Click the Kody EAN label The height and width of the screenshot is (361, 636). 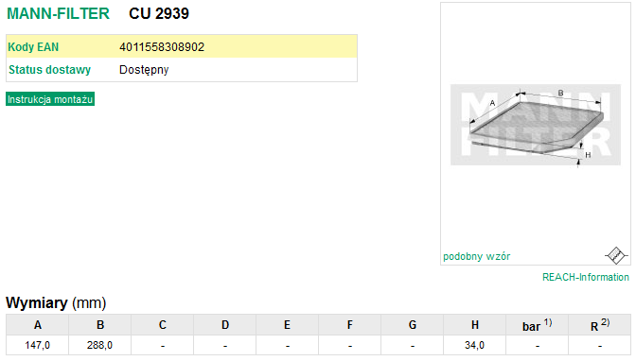(x=33, y=47)
